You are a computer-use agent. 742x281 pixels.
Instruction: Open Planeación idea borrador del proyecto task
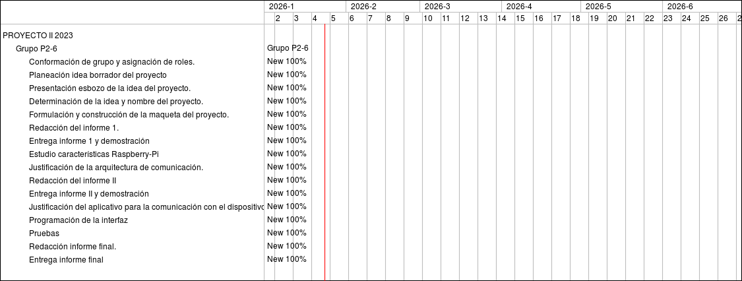point(98,75)
